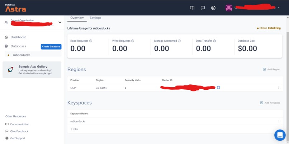This screenshot has height=144, width=289.
Task: Click Give Feedback link in sidebar
Action: [x=19, y=131]
